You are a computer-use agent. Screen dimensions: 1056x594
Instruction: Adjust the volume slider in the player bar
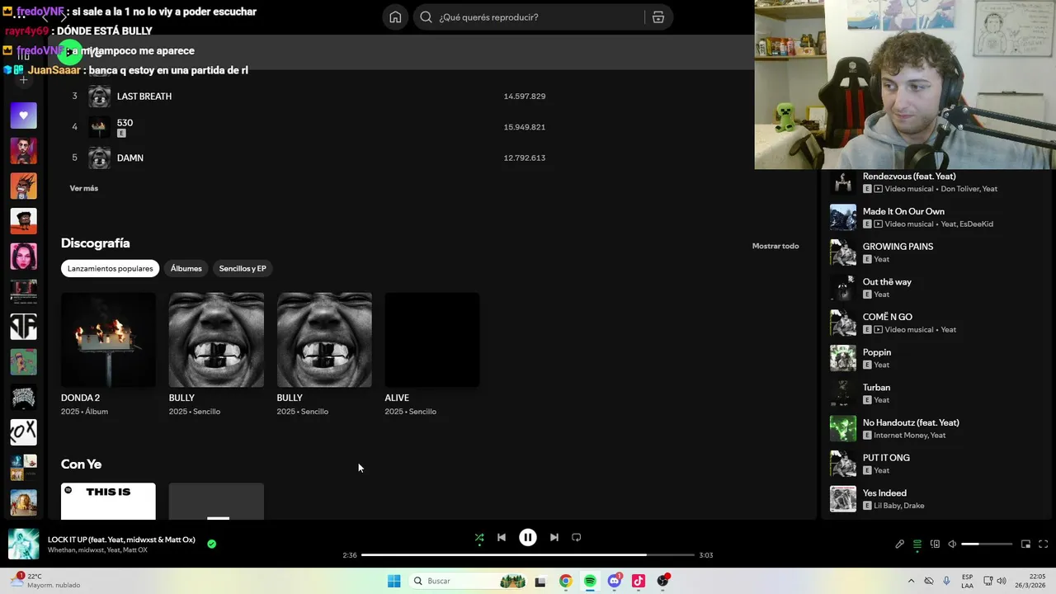click(x=987, y=544)
